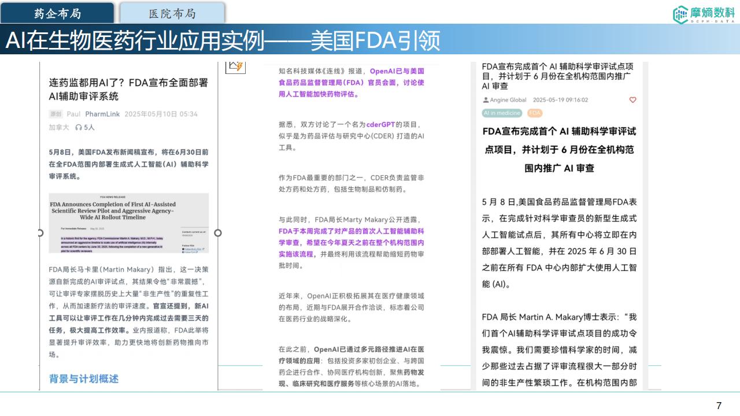Select the orange FDA tag
This screenshot has width=740, height=416.
pos(535,113)
